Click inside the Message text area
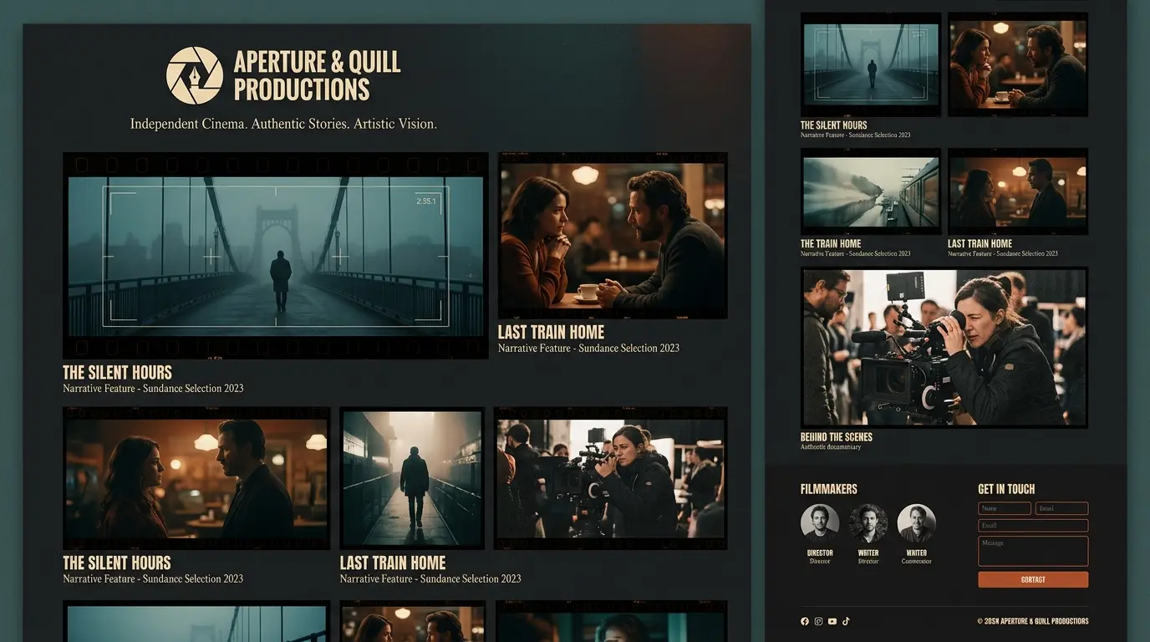This screenshot has height=642, width=1150. click(x=1033, y=552)
